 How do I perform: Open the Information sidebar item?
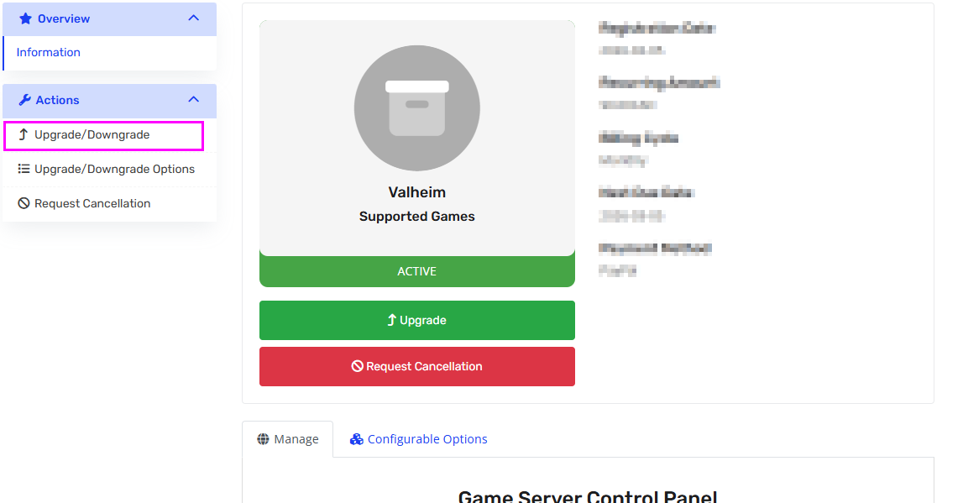(49, 52)
